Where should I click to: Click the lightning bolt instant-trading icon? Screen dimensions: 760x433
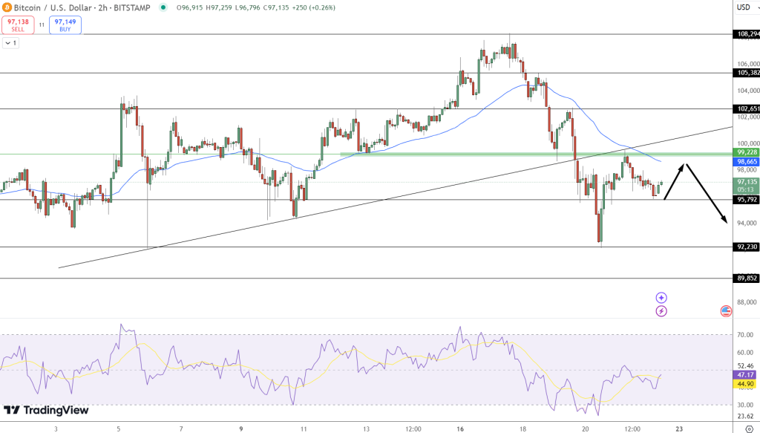(660, 311)
